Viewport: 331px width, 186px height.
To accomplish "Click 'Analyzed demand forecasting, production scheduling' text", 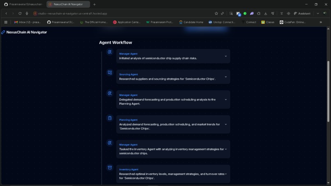I will point(170,126).
